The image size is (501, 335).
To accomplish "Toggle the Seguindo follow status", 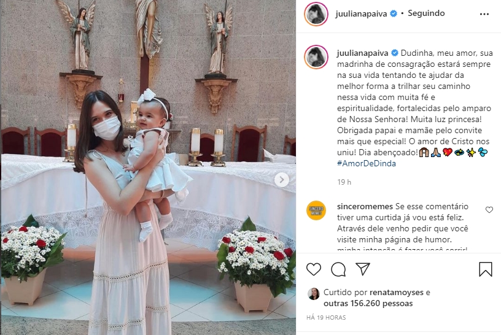I will [426, 13].
